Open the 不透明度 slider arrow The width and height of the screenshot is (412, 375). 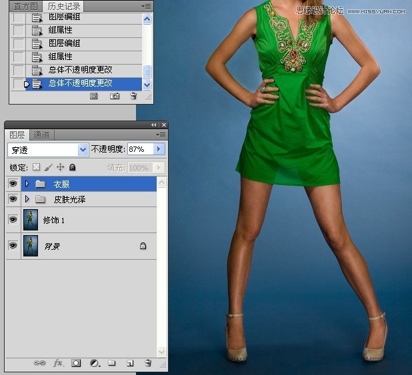coord(159,149)
